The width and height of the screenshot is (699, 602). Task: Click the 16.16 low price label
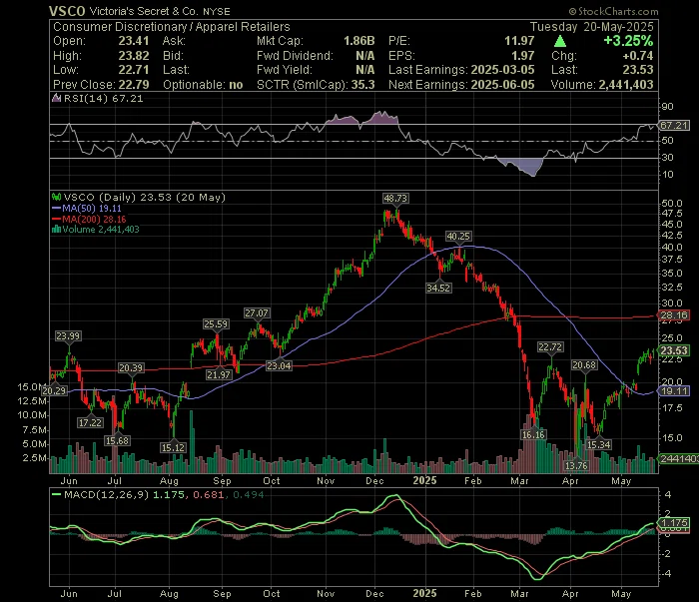[533, 434]
